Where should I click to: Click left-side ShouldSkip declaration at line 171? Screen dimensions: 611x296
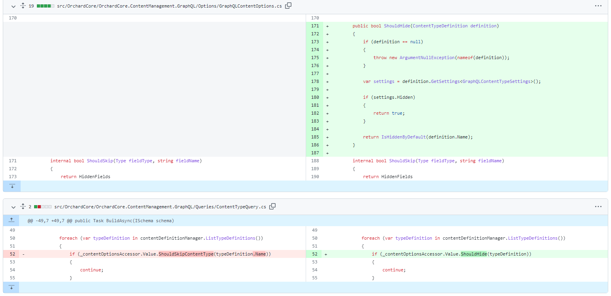126,161
